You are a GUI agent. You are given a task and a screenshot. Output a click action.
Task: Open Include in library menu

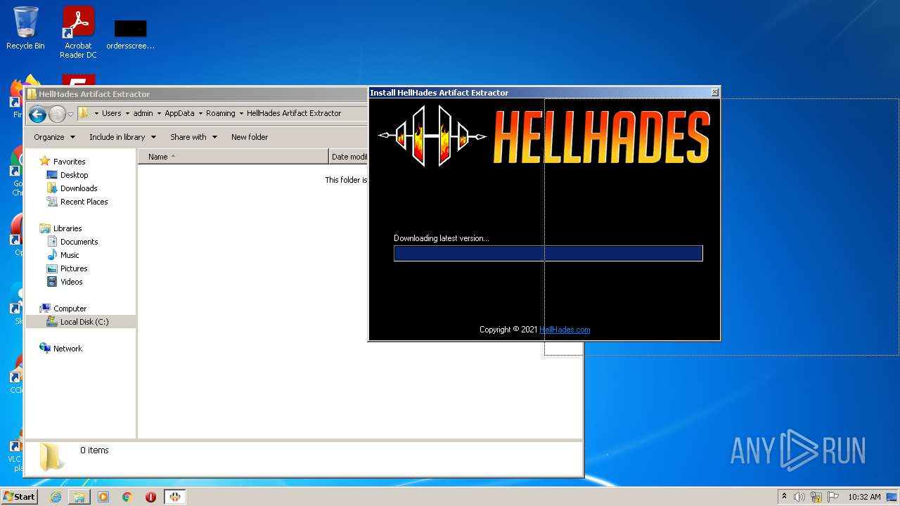point(122,137)
